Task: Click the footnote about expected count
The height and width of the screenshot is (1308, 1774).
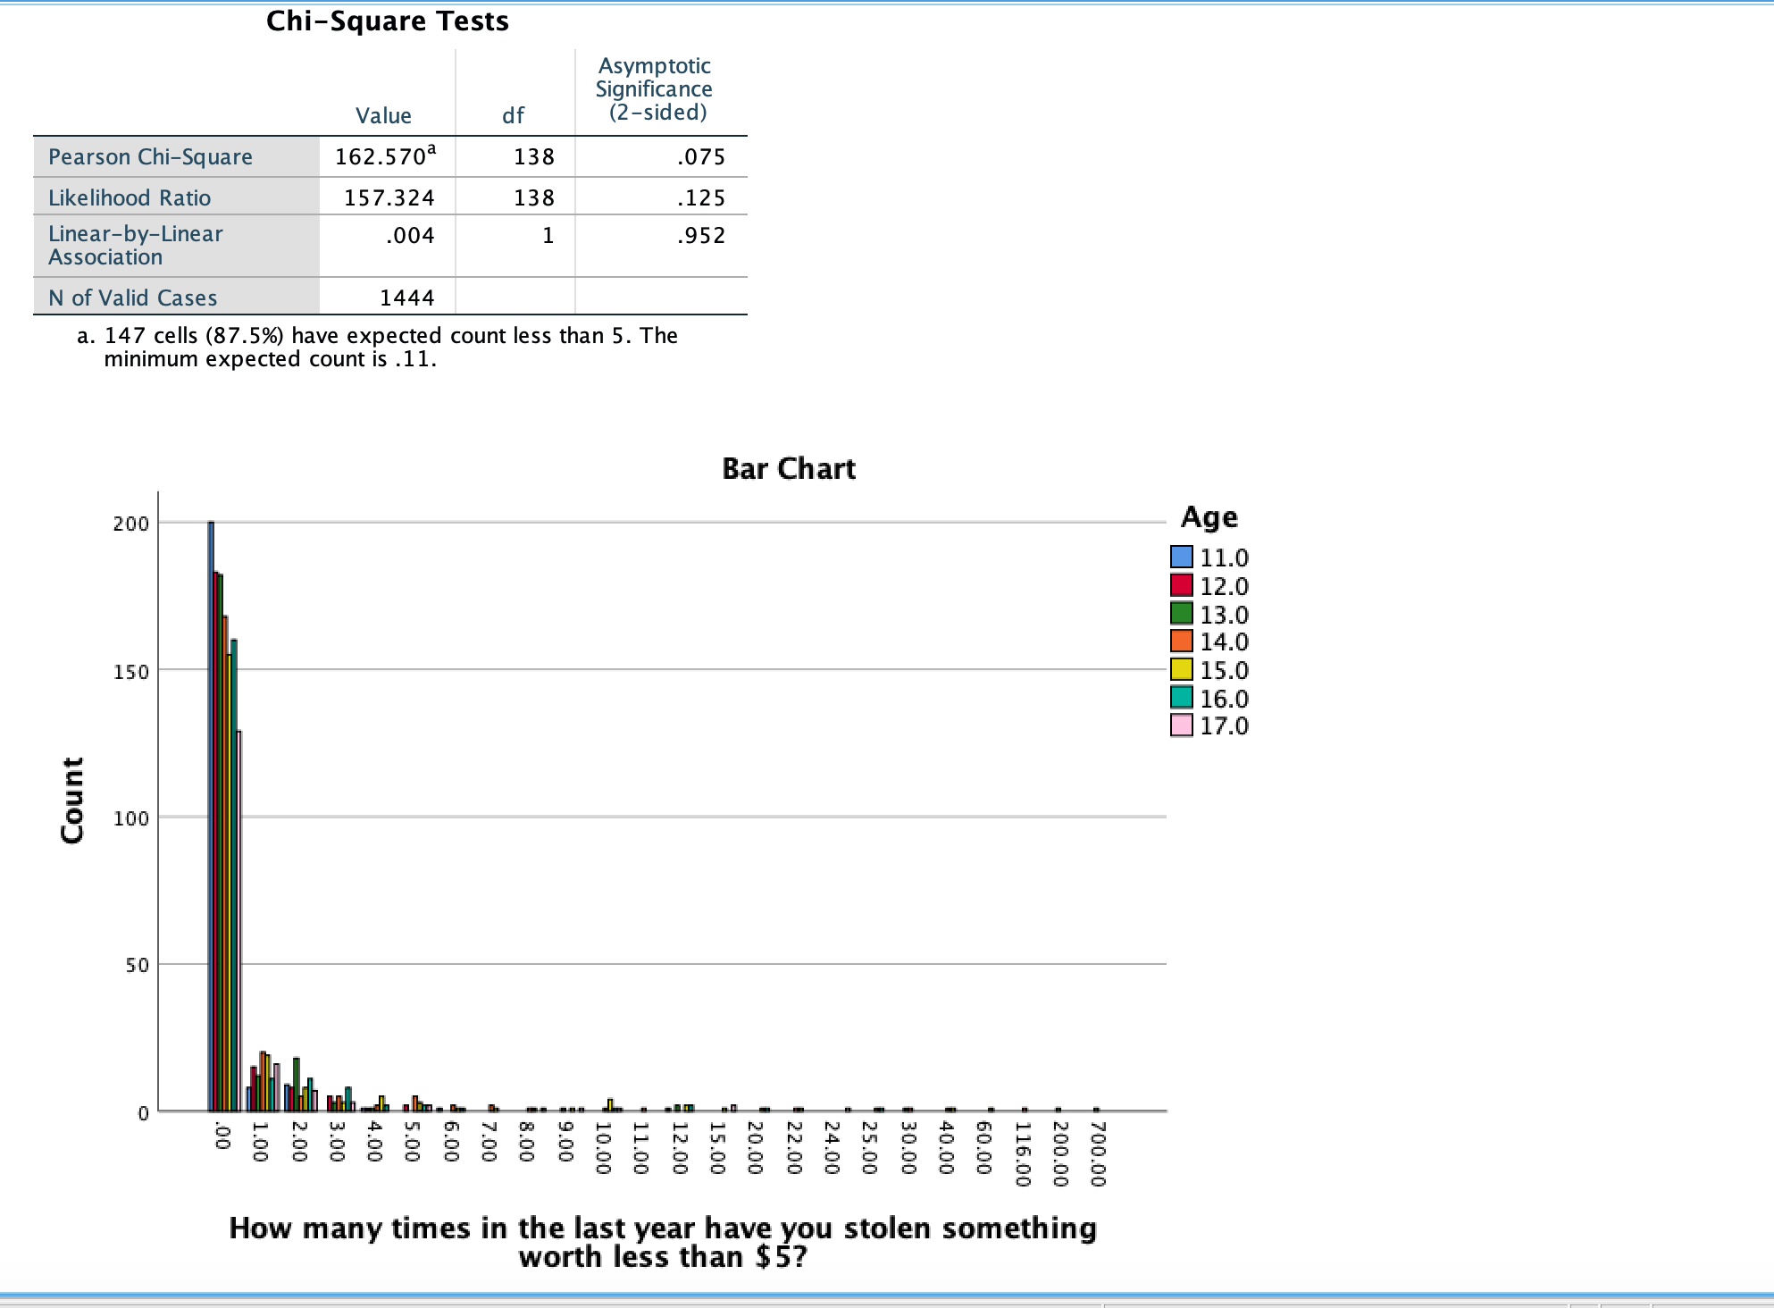Action: click(377, 347)
